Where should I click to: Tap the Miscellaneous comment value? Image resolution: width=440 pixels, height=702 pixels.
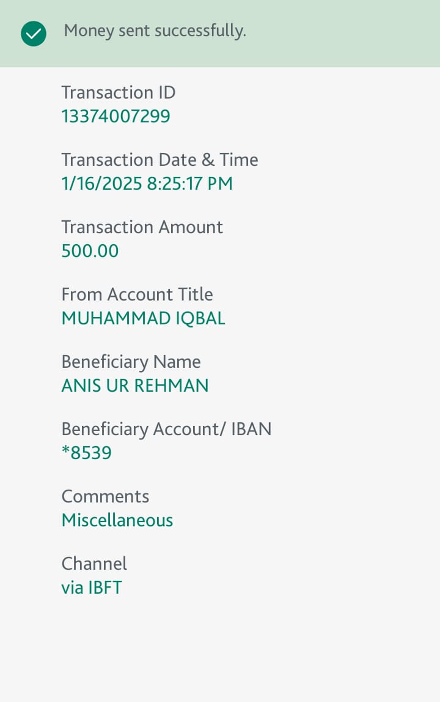[x=117, y=520]
